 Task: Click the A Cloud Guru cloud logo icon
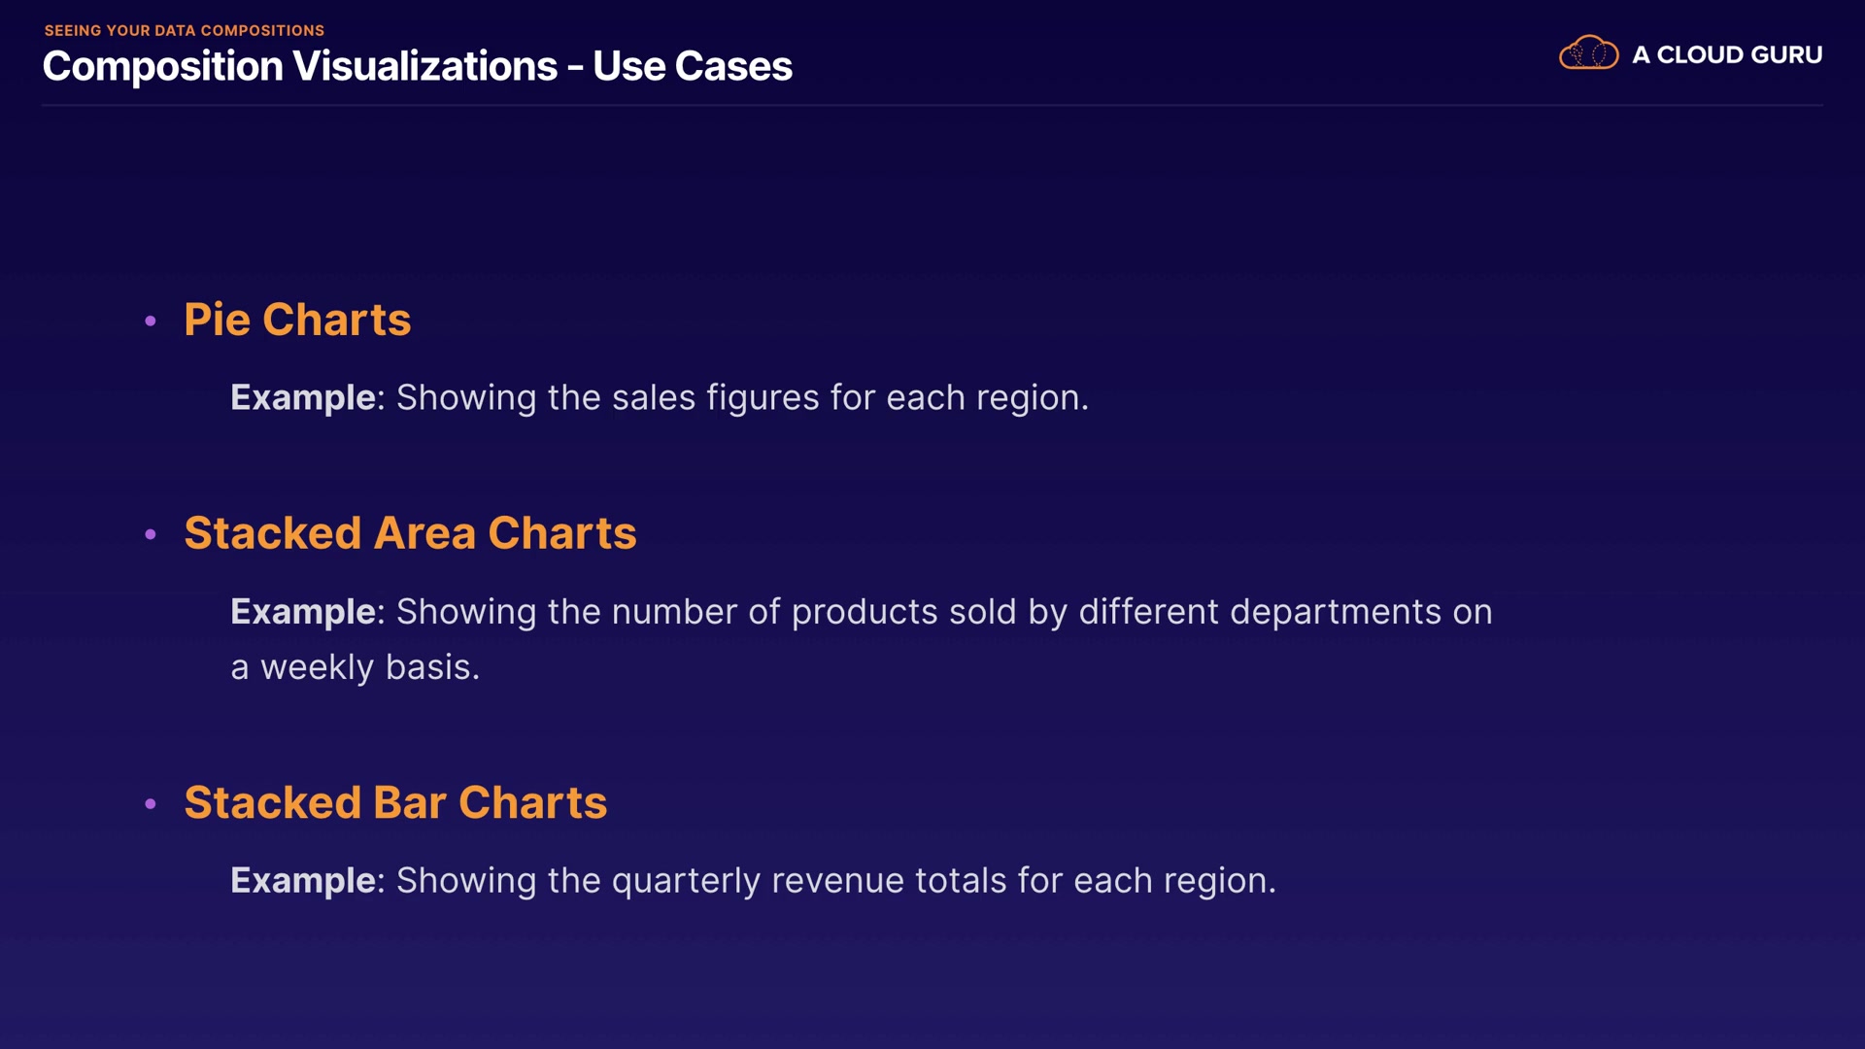1588,53
